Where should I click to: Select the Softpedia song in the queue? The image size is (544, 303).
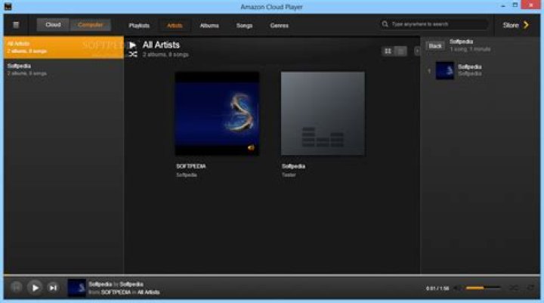coord(481,70)
